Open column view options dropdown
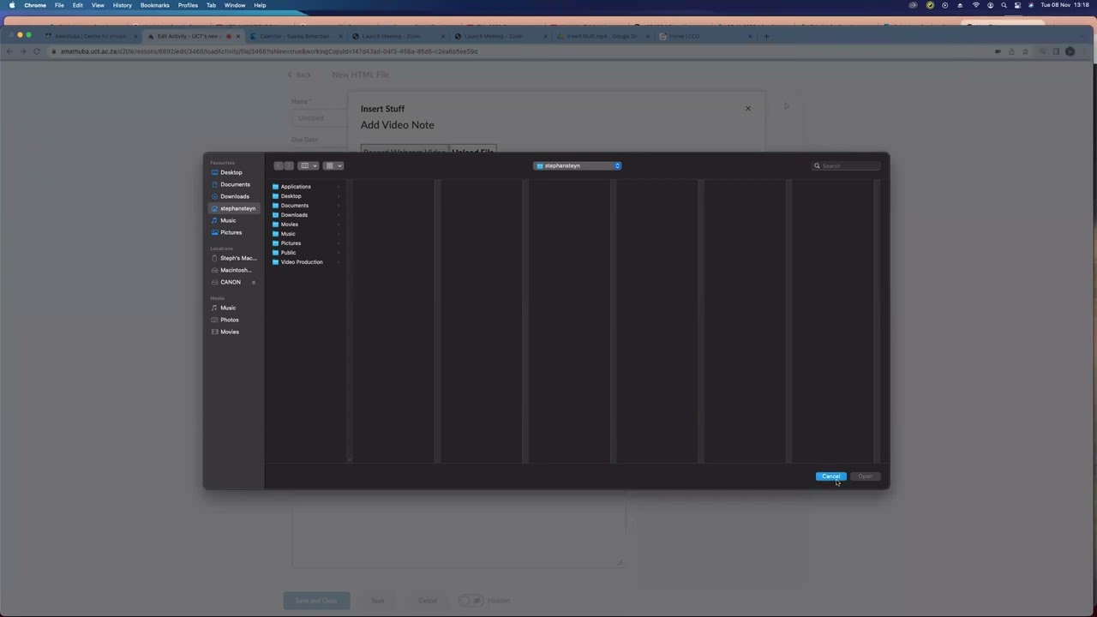Viewport: 1097px width, 617px height. pos(309,165)
